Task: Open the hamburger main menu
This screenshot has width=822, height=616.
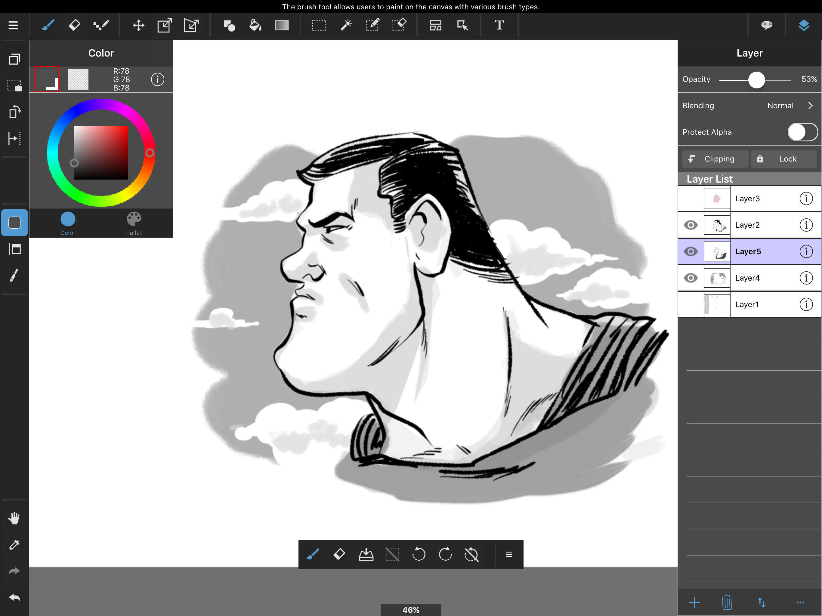Action: pos(13,25)
